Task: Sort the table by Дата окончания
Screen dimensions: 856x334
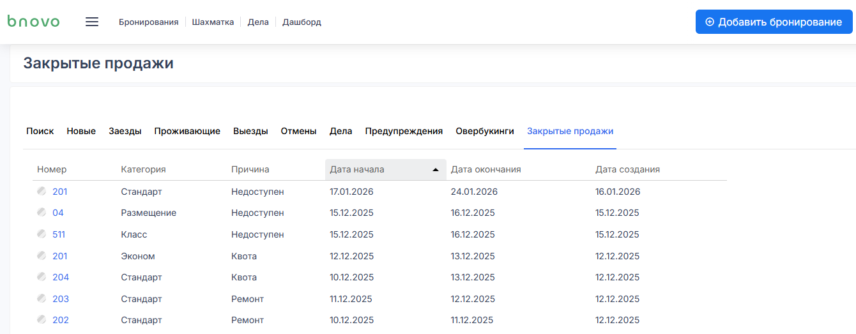Action: coord(485,170)
